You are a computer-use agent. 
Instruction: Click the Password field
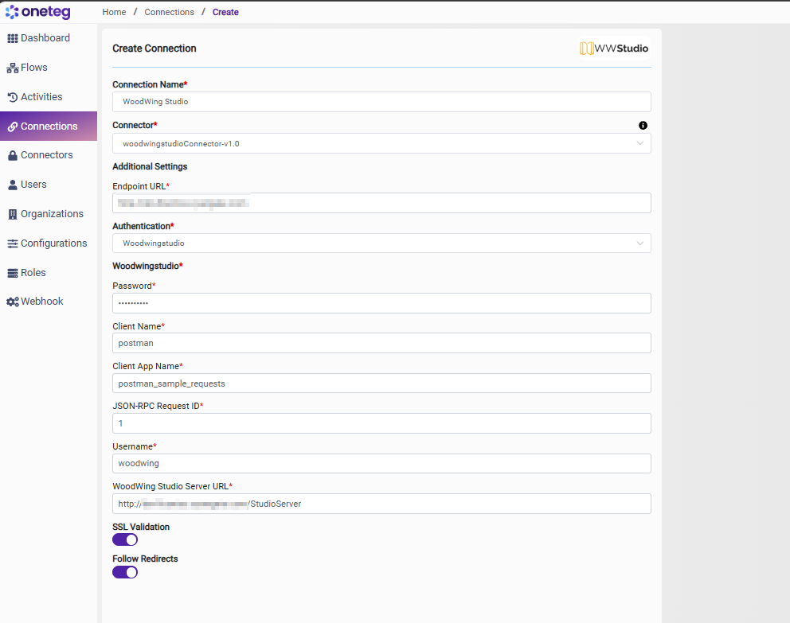[x=381, y=303]
